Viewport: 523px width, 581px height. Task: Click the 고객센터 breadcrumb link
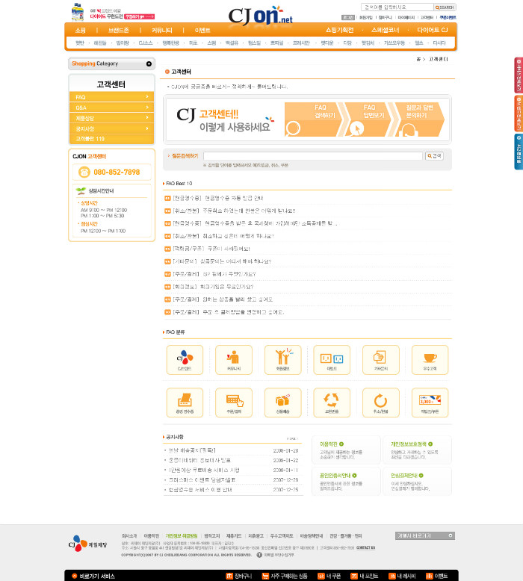click(x=438, y=59)
